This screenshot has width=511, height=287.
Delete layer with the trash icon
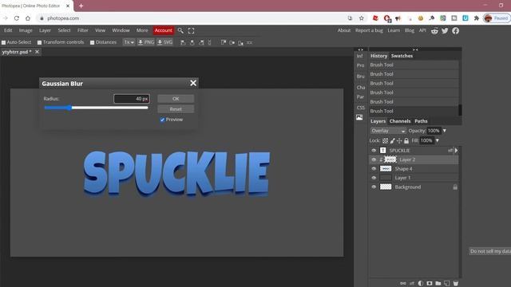point(456,284)
